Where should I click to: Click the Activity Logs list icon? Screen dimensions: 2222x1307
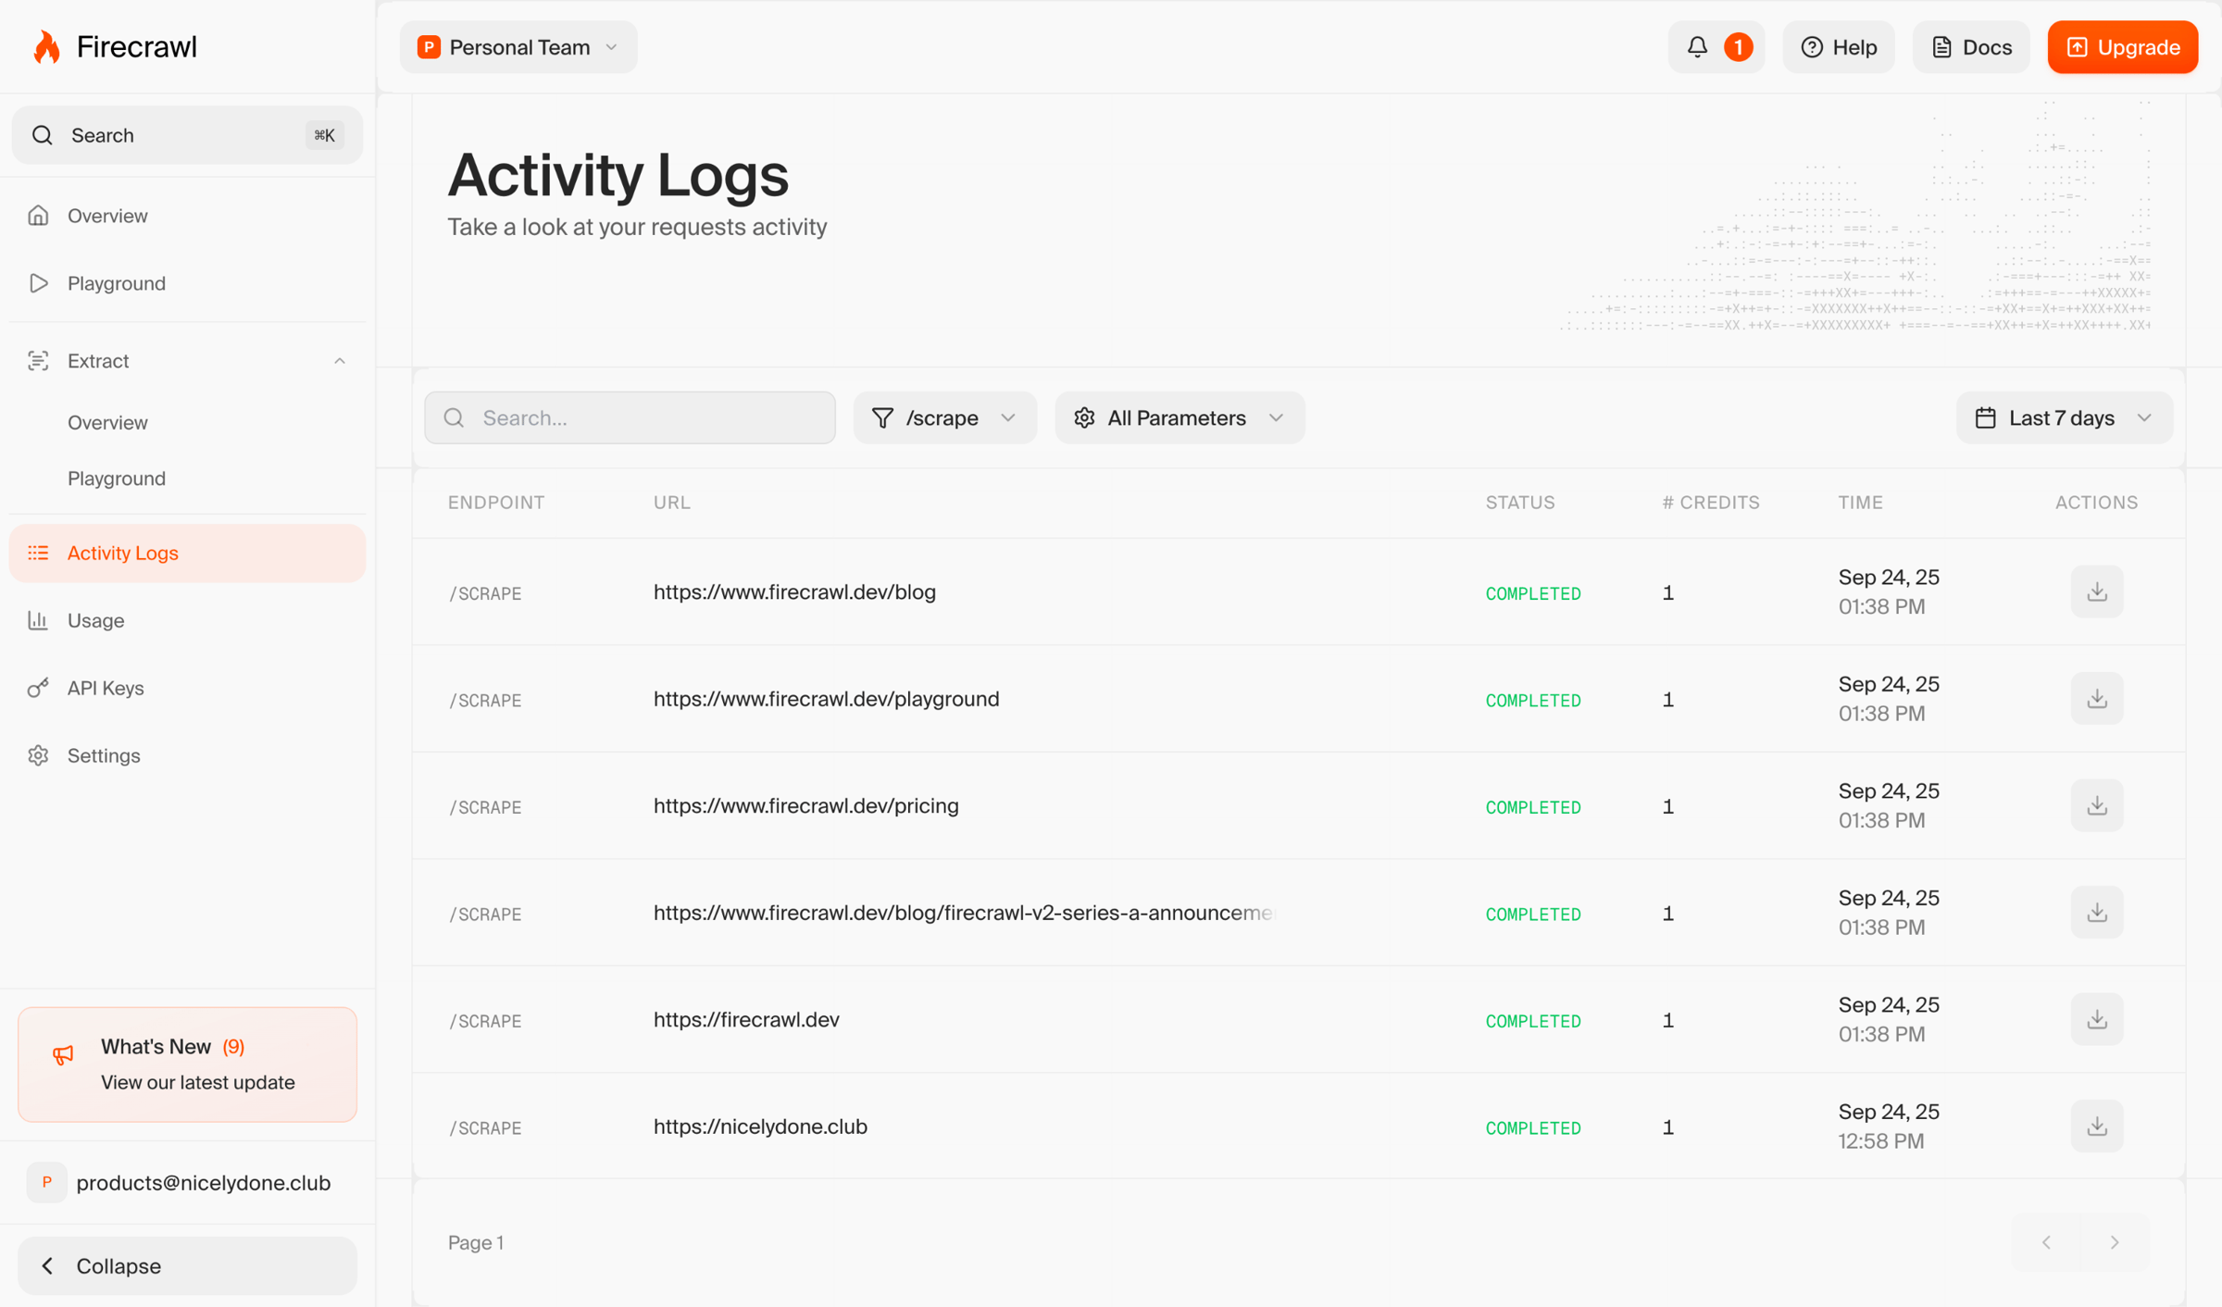click(x=38, y=553)
